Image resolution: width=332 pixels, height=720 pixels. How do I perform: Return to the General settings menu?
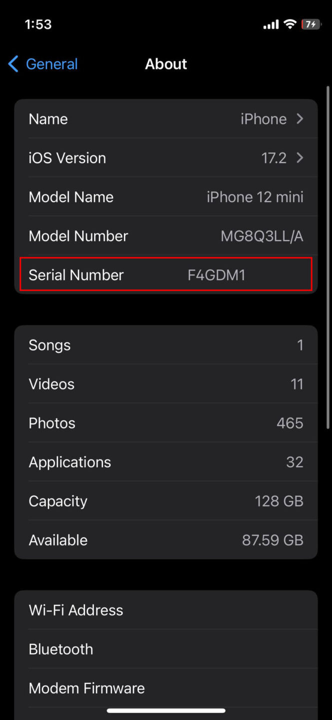42,64
